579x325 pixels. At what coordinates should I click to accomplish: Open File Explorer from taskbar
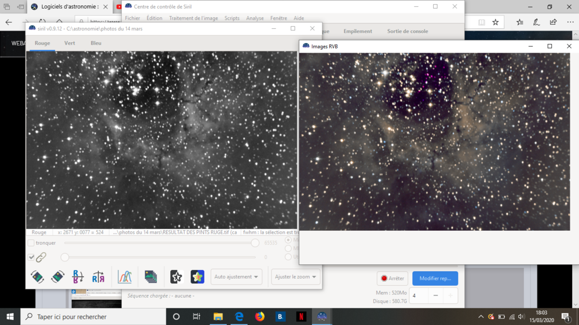pyautogui.click(x=218, y=316)
